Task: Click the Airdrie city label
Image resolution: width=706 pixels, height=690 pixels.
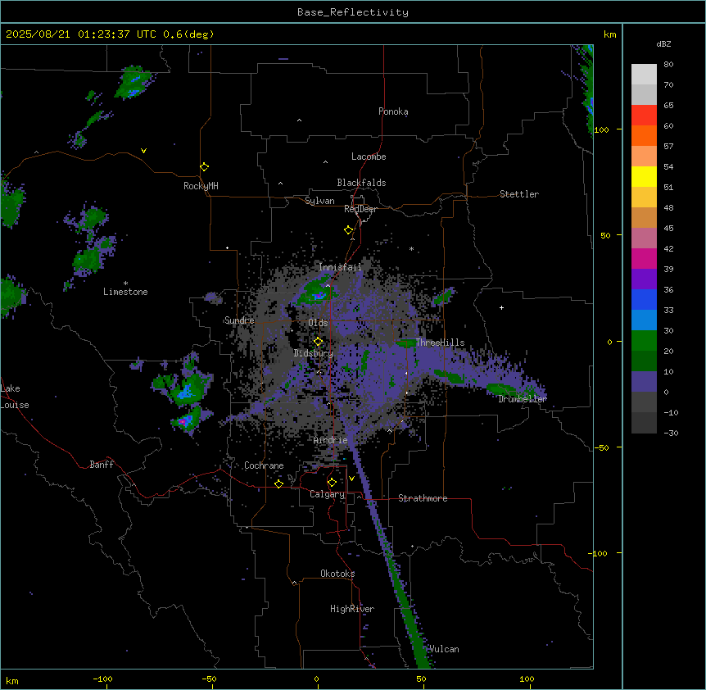Action: pyautogui.click(x=330, y=440)
